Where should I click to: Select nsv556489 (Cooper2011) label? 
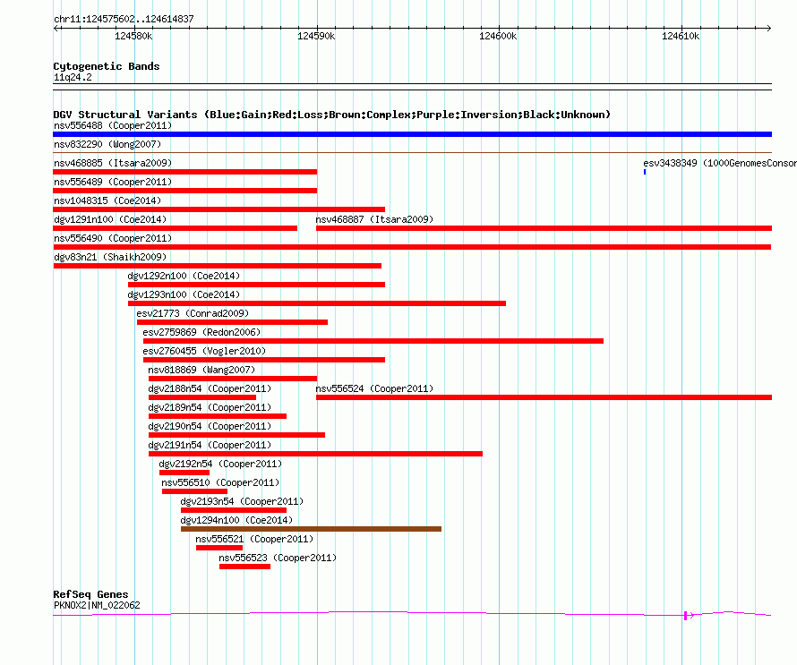pos(113,182)
